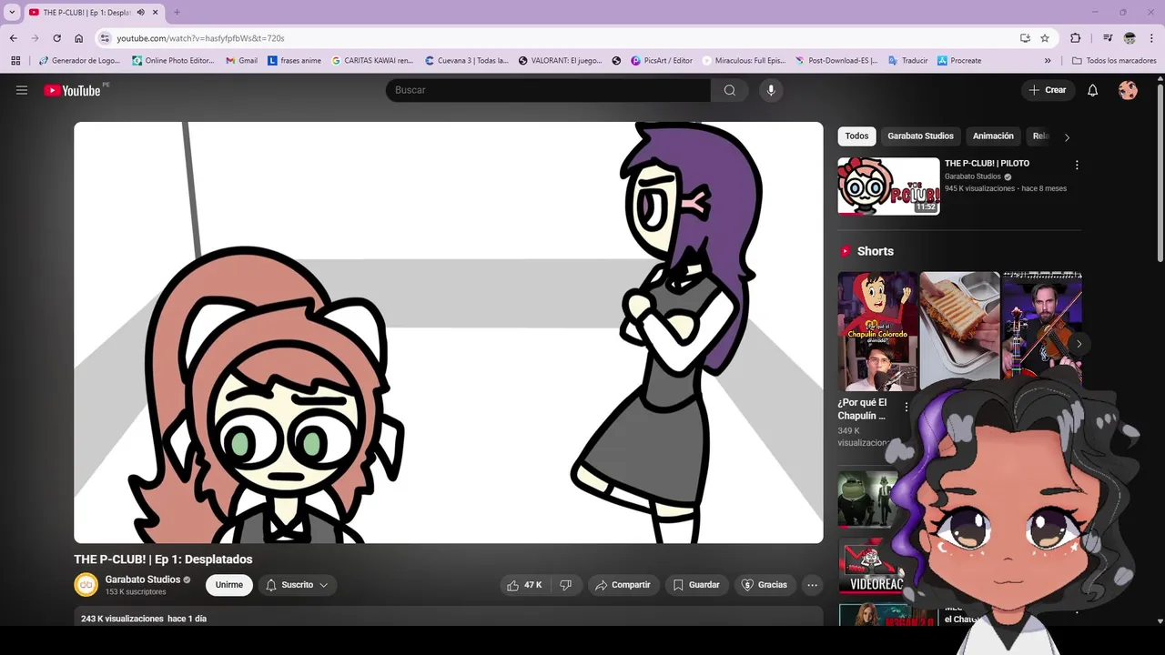Open a new browser tab

tap(177, 13)
